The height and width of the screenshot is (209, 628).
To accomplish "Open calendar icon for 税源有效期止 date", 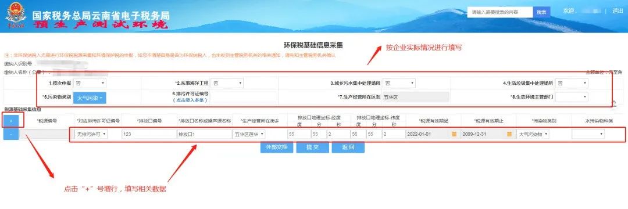I will point(509,134).
